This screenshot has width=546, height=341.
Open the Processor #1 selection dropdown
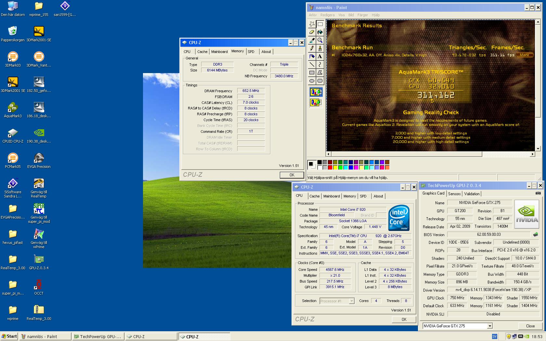(351, 301)
